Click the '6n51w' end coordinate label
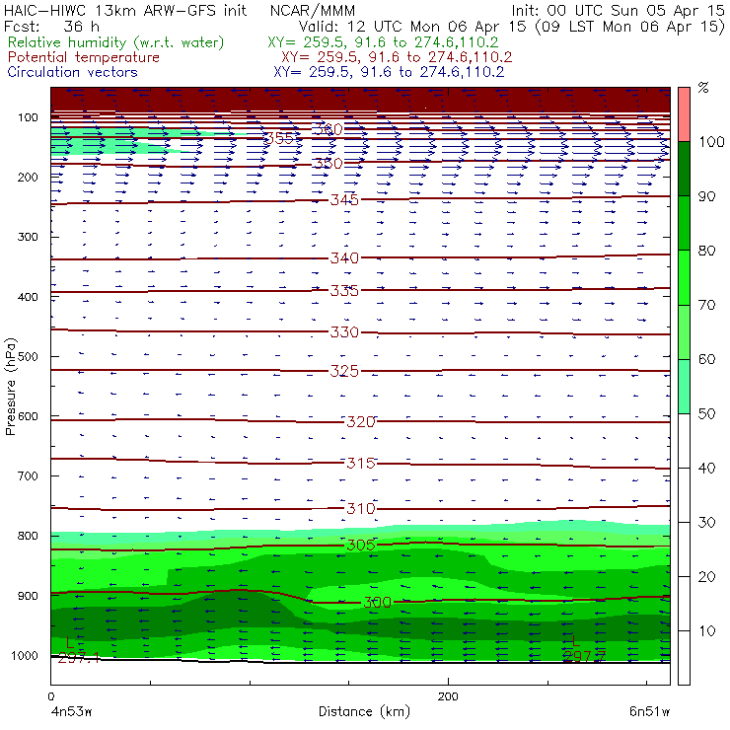The image size is (730, 730). coord(649,711)
